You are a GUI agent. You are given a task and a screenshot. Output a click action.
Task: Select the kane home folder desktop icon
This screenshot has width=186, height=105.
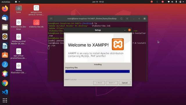19,9
